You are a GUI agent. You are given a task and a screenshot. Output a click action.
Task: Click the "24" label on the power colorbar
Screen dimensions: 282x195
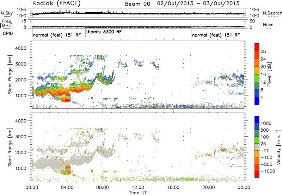pyautogui.click(x=263, y=59)
